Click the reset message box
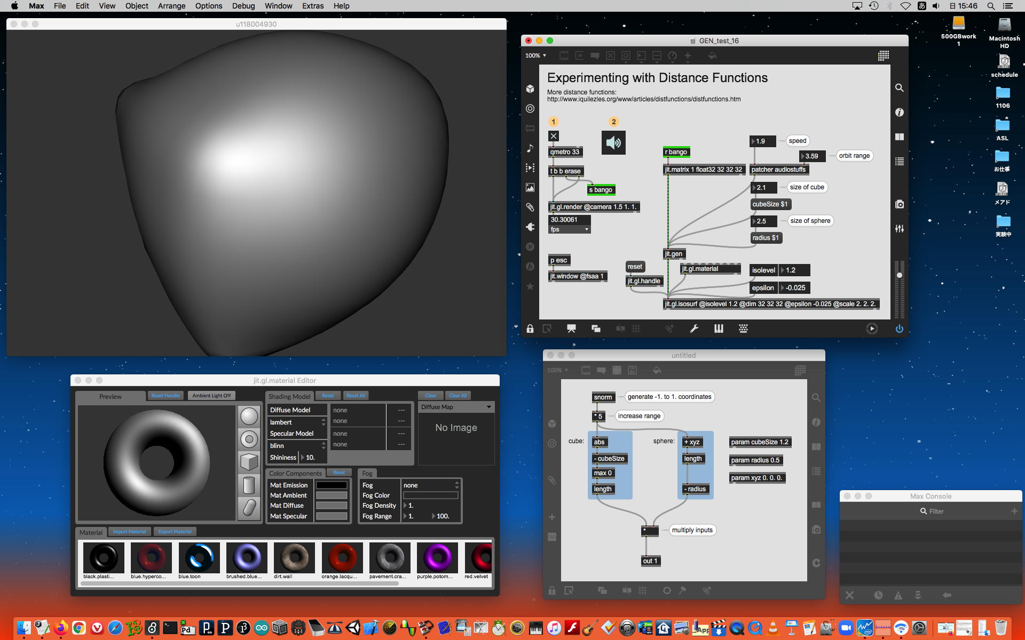Screen dimensions: 1025x640 point(635,267)
